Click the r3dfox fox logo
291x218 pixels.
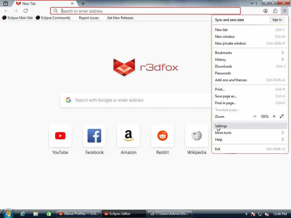tap(124, 67)
